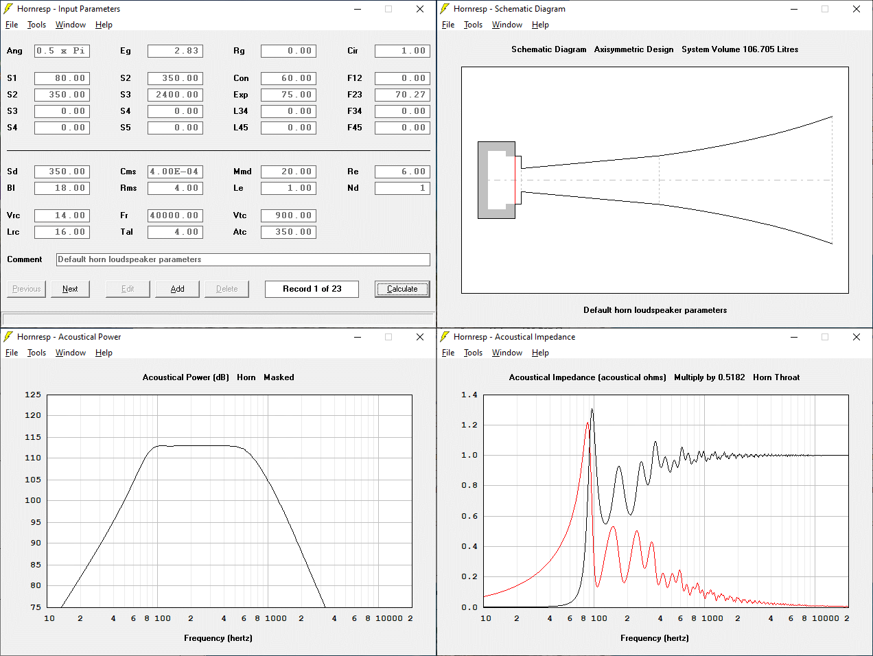This screenshot has height=656, width=873.
Task: Click the Next record button
Action: (x=70, y=289)
